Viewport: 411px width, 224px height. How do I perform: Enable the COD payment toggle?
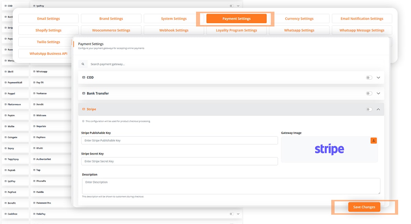[x=369, y=78]
